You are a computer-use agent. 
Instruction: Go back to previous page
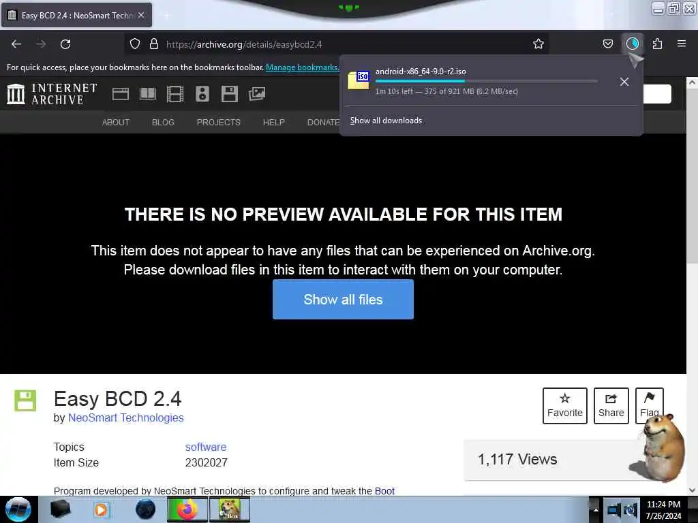coord(16,44)
